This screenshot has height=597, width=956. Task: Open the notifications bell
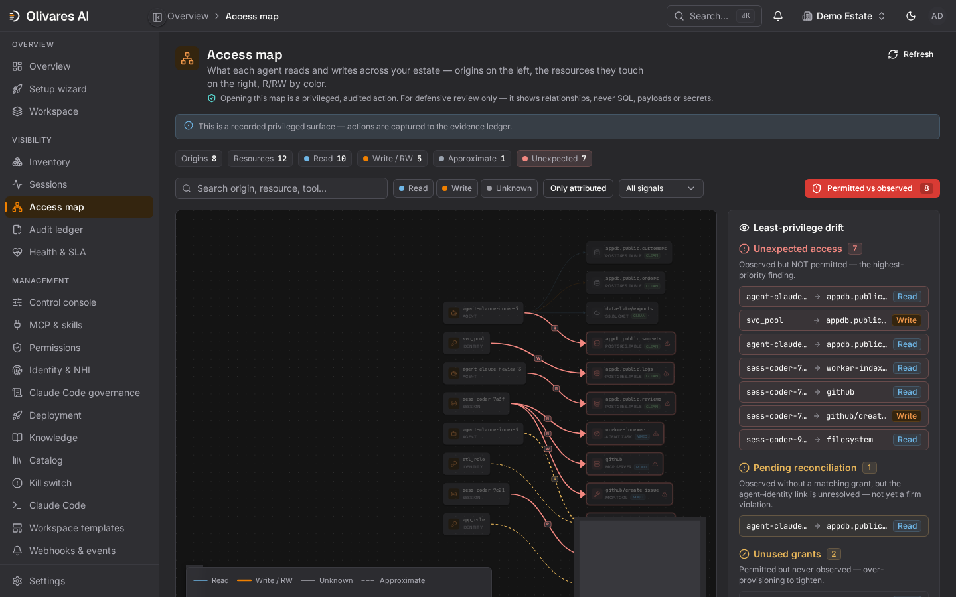pos(778,16)
